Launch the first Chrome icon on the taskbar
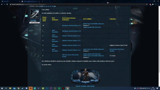 coord(18,88)
